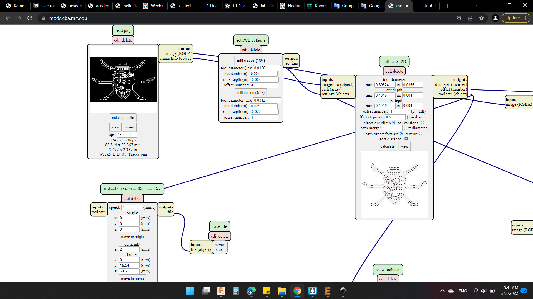Click edit delete under read png
The width and height of the screenshot is (533, 299).
(123, 40)
